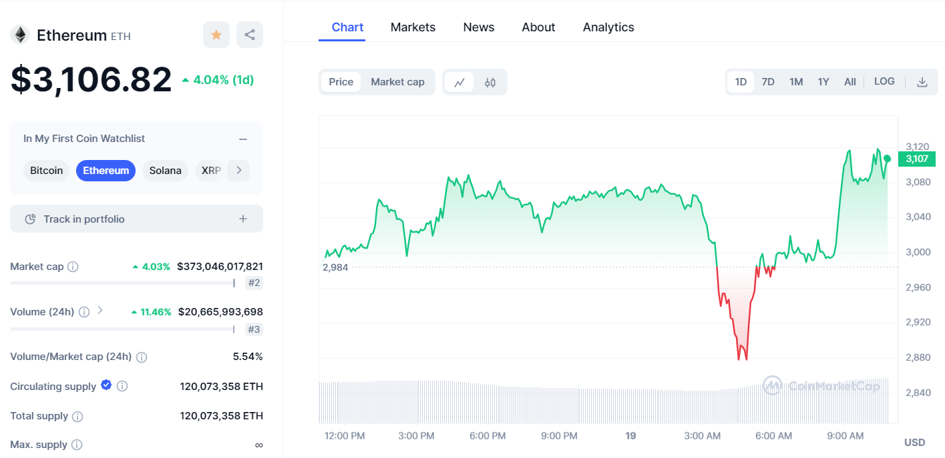Click the volume value $20,665,993,698

[x=220, y=312]
